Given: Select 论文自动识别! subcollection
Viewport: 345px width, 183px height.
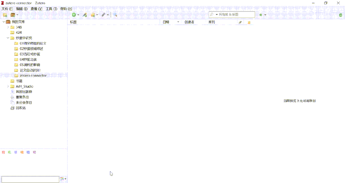Looking at the screenshot, I should click(x=30, y=70).
